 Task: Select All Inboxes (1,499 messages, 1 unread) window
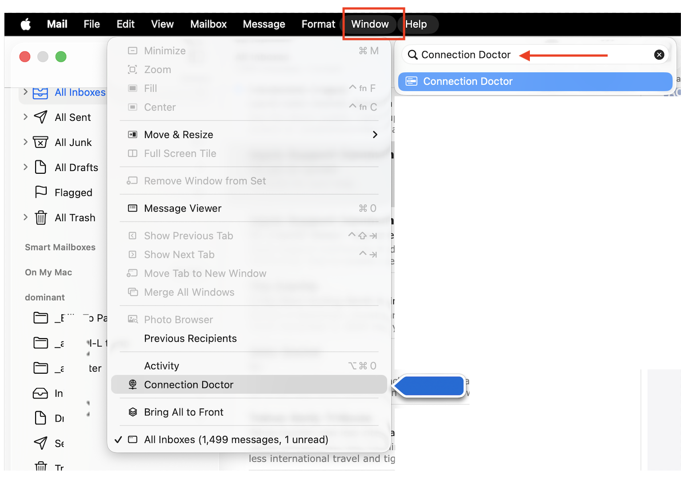[249, 439]
